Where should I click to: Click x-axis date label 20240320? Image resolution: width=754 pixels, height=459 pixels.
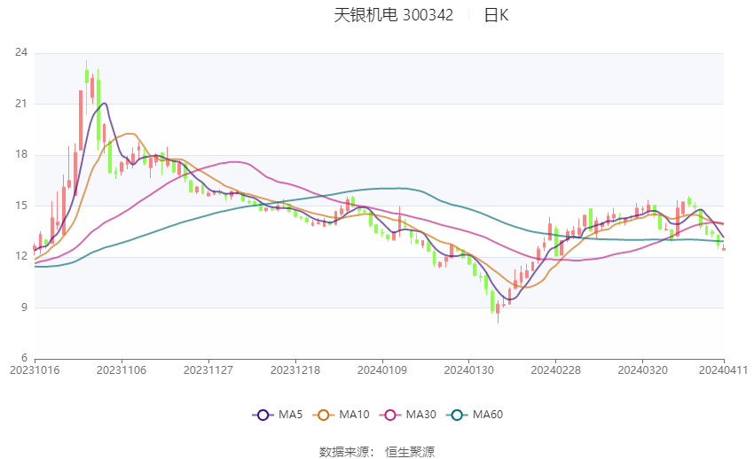tap(642, 370)
